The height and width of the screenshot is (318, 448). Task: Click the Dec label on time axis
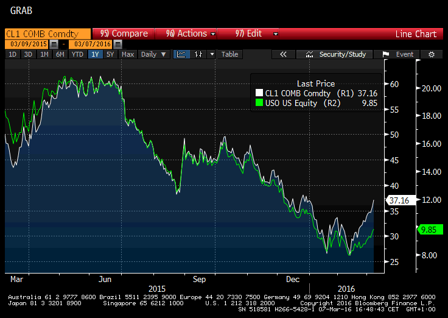(x=293, y=279)
